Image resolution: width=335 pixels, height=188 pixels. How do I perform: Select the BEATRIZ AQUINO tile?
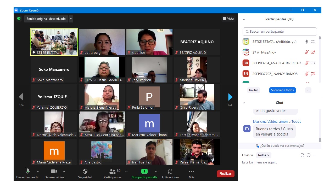tap(197, 42)
